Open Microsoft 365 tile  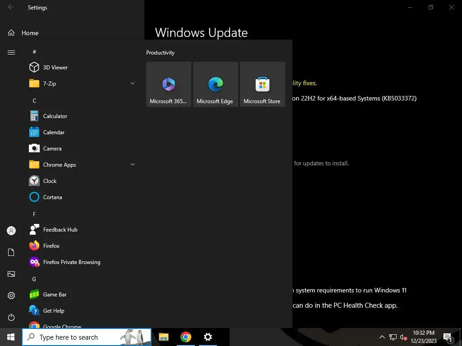pyautogui.click(x=169, y=84)
